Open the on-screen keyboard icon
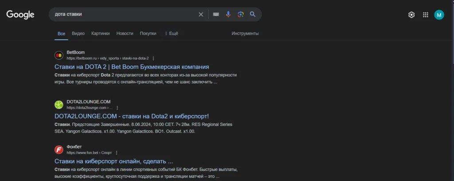 [x=216, y=15]
